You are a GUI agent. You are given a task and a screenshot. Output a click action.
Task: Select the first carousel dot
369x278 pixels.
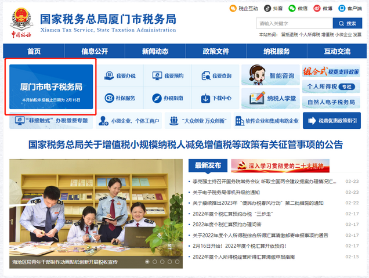tap(147, 262)
